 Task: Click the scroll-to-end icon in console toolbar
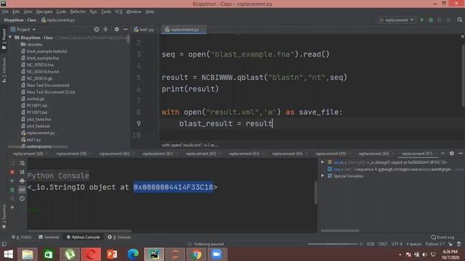tap(23, 172)
